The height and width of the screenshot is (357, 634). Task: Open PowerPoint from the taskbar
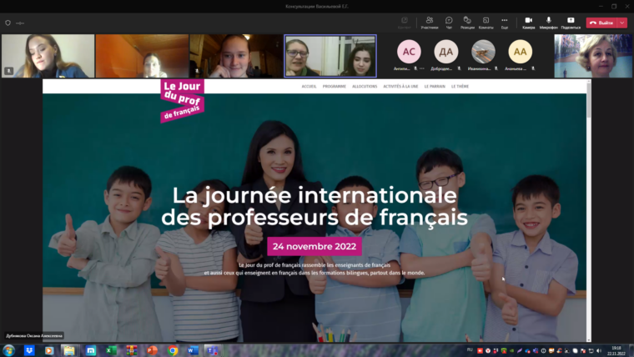152,350
